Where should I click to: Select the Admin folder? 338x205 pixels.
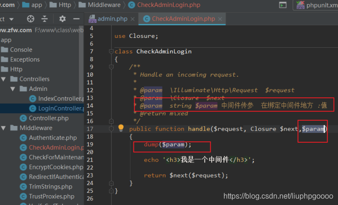pyautogui.click(x=33, y=89)
